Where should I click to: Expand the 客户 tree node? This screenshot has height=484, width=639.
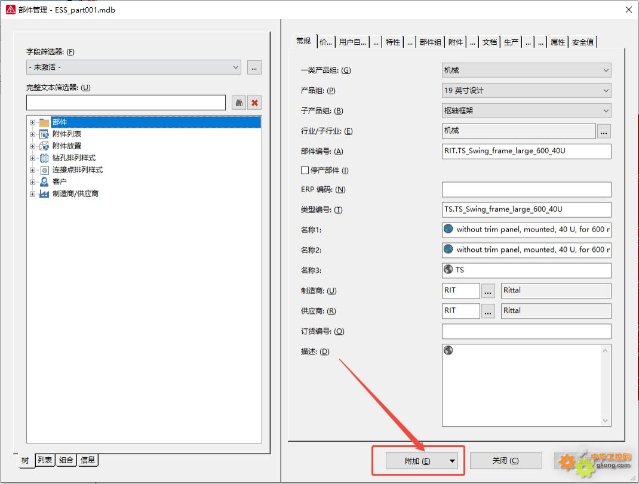pyautogui.click(x=33, y=182)
